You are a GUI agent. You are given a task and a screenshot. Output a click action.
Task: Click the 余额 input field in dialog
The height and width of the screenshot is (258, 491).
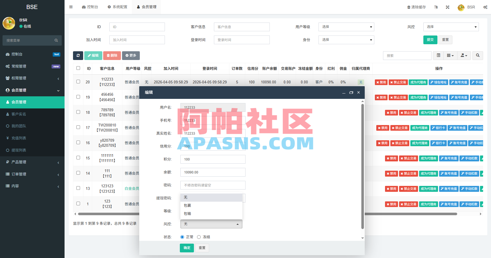click(213, 172)
